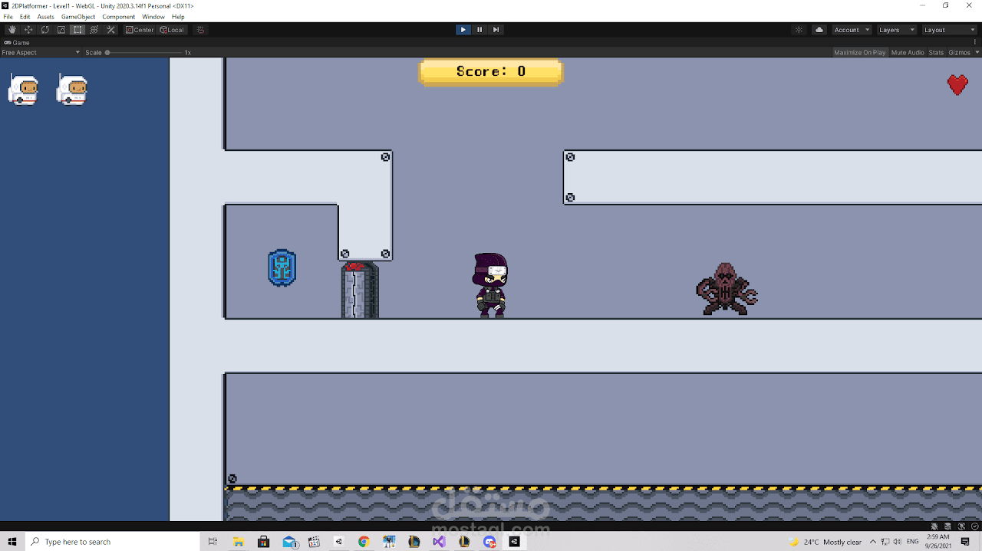
Task: Open Microsoft Store from taskbar
Action: tap(263, 541)
